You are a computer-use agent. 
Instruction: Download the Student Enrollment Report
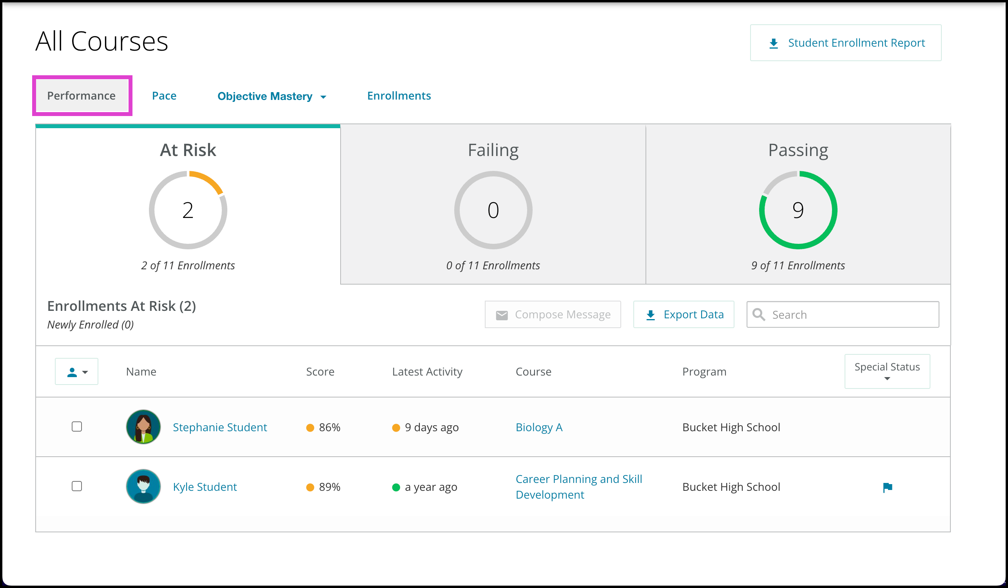pos(846,43)
